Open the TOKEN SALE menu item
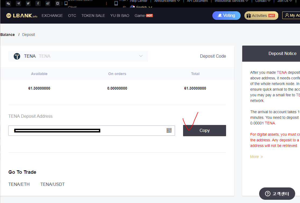This screenshot has width=300, height=203. (93, 16)
